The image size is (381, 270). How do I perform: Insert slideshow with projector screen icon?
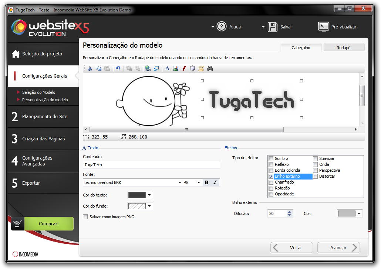coord(193,68)
